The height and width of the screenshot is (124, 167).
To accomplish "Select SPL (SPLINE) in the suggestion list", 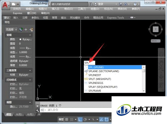I will [x=113, y=67].
